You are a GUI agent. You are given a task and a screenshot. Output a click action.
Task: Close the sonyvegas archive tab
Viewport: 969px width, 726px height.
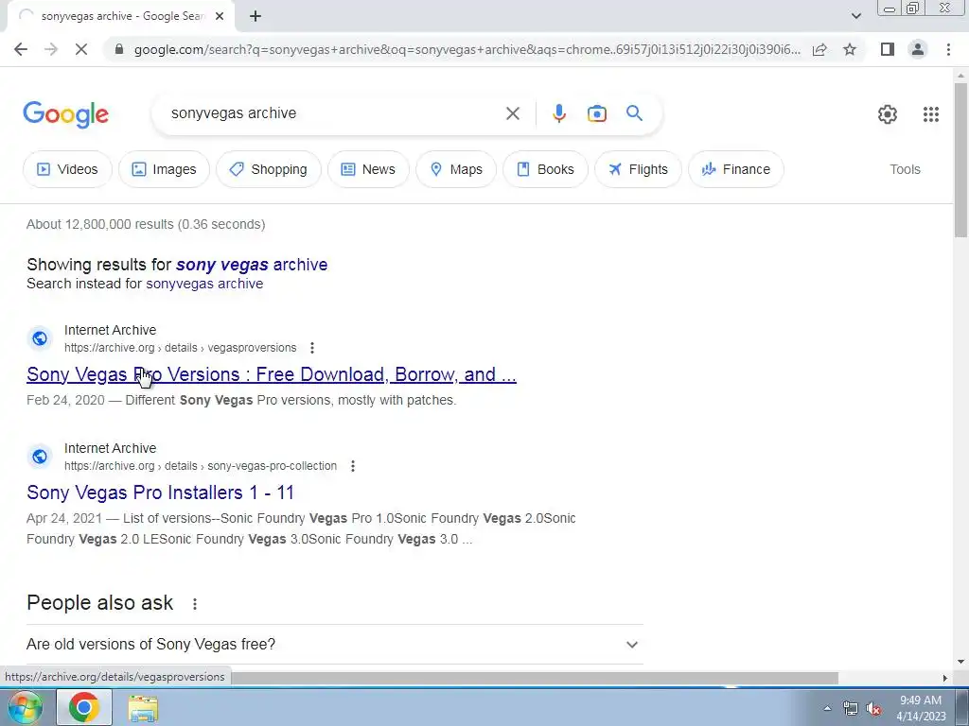click(x=220, y=17)
